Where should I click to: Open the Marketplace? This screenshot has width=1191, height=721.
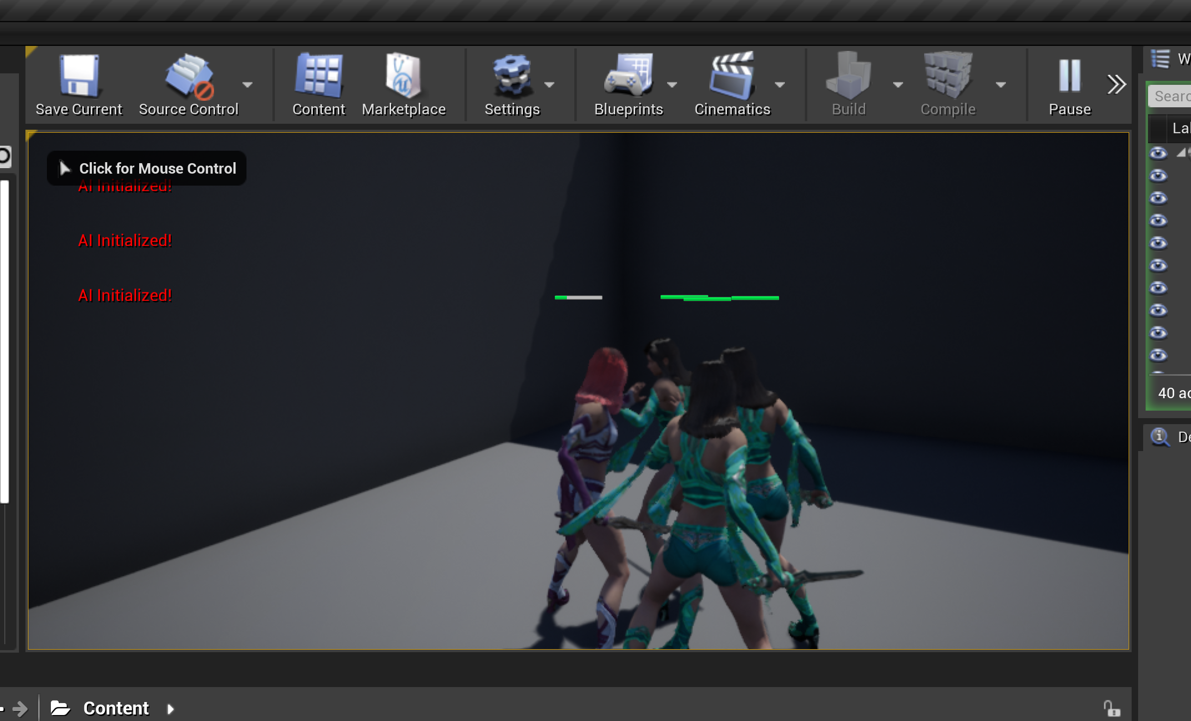[404, 84]
